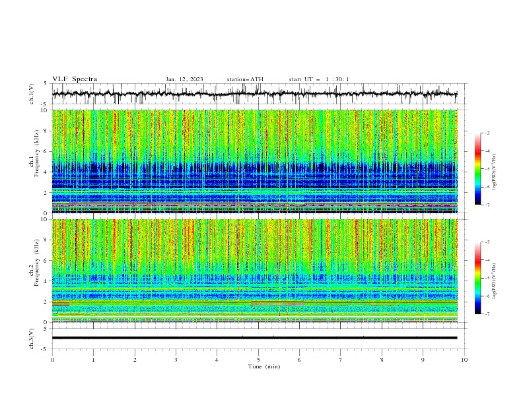Click the time axis tick label "1"
The height and width of the screenshot is (404, 523).
coord(93,360)
